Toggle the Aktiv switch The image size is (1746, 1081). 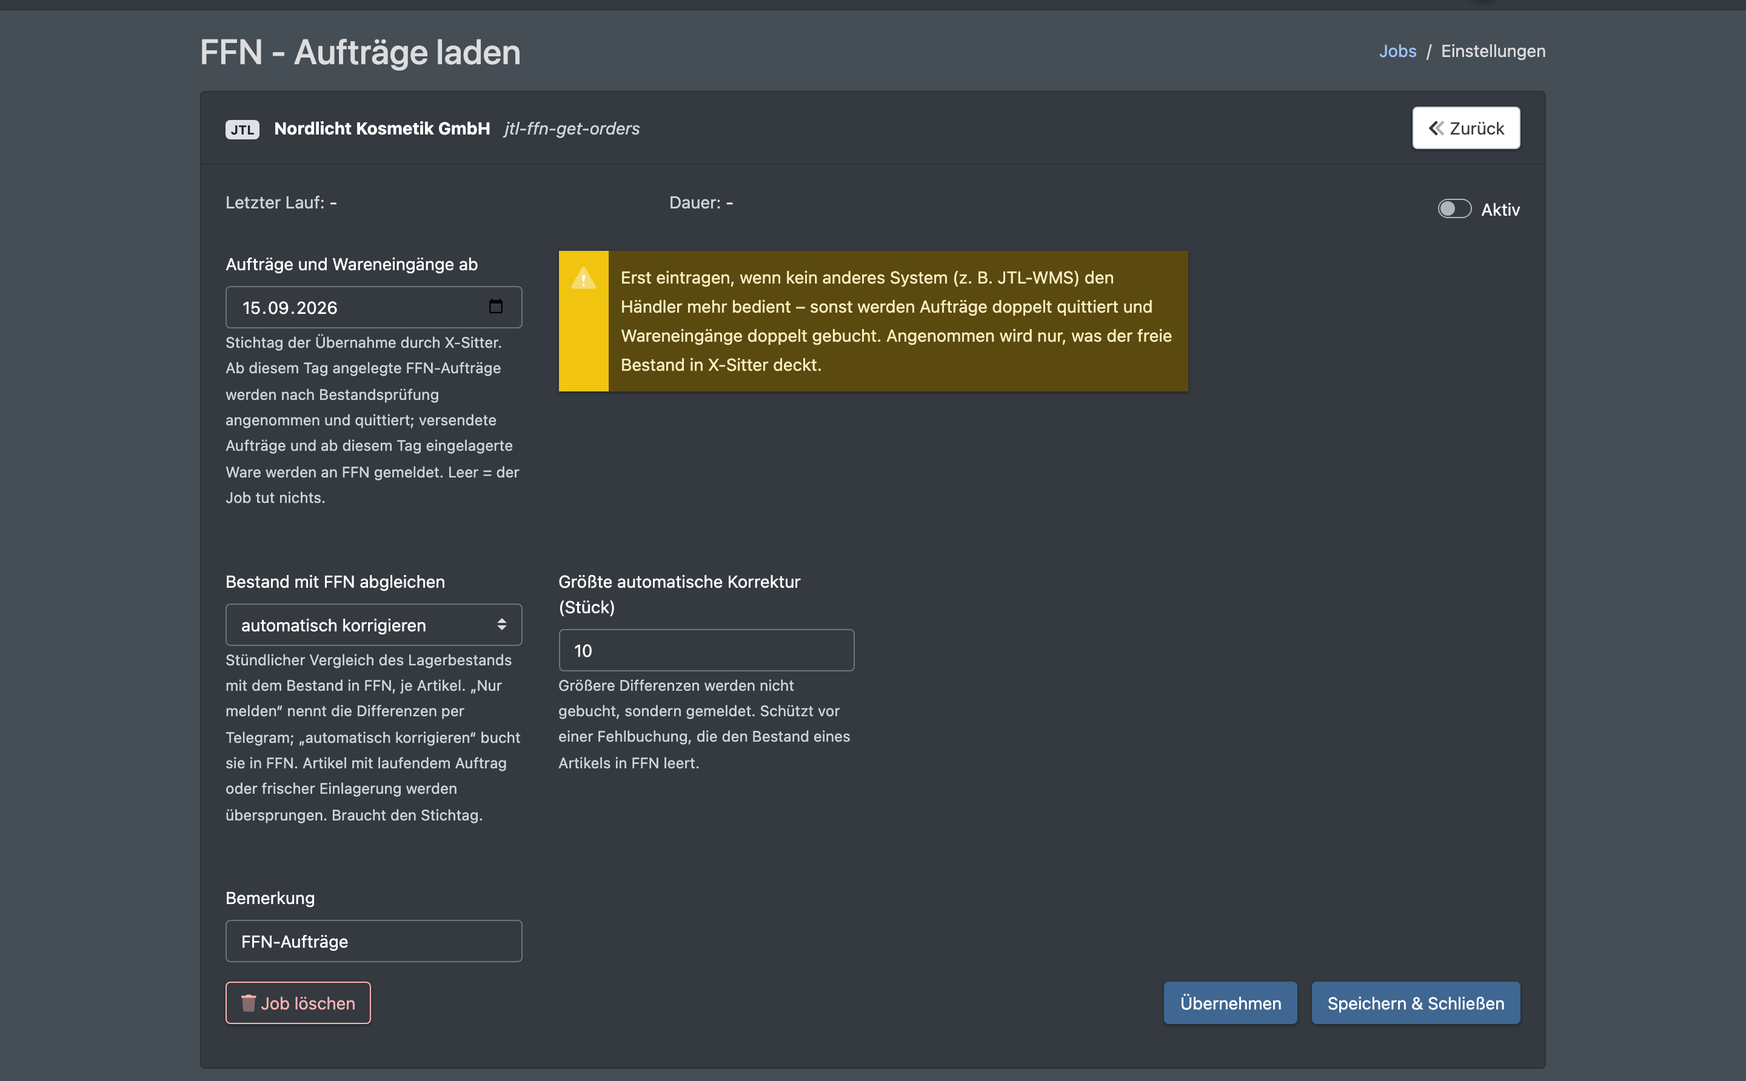coord(1454,209)
